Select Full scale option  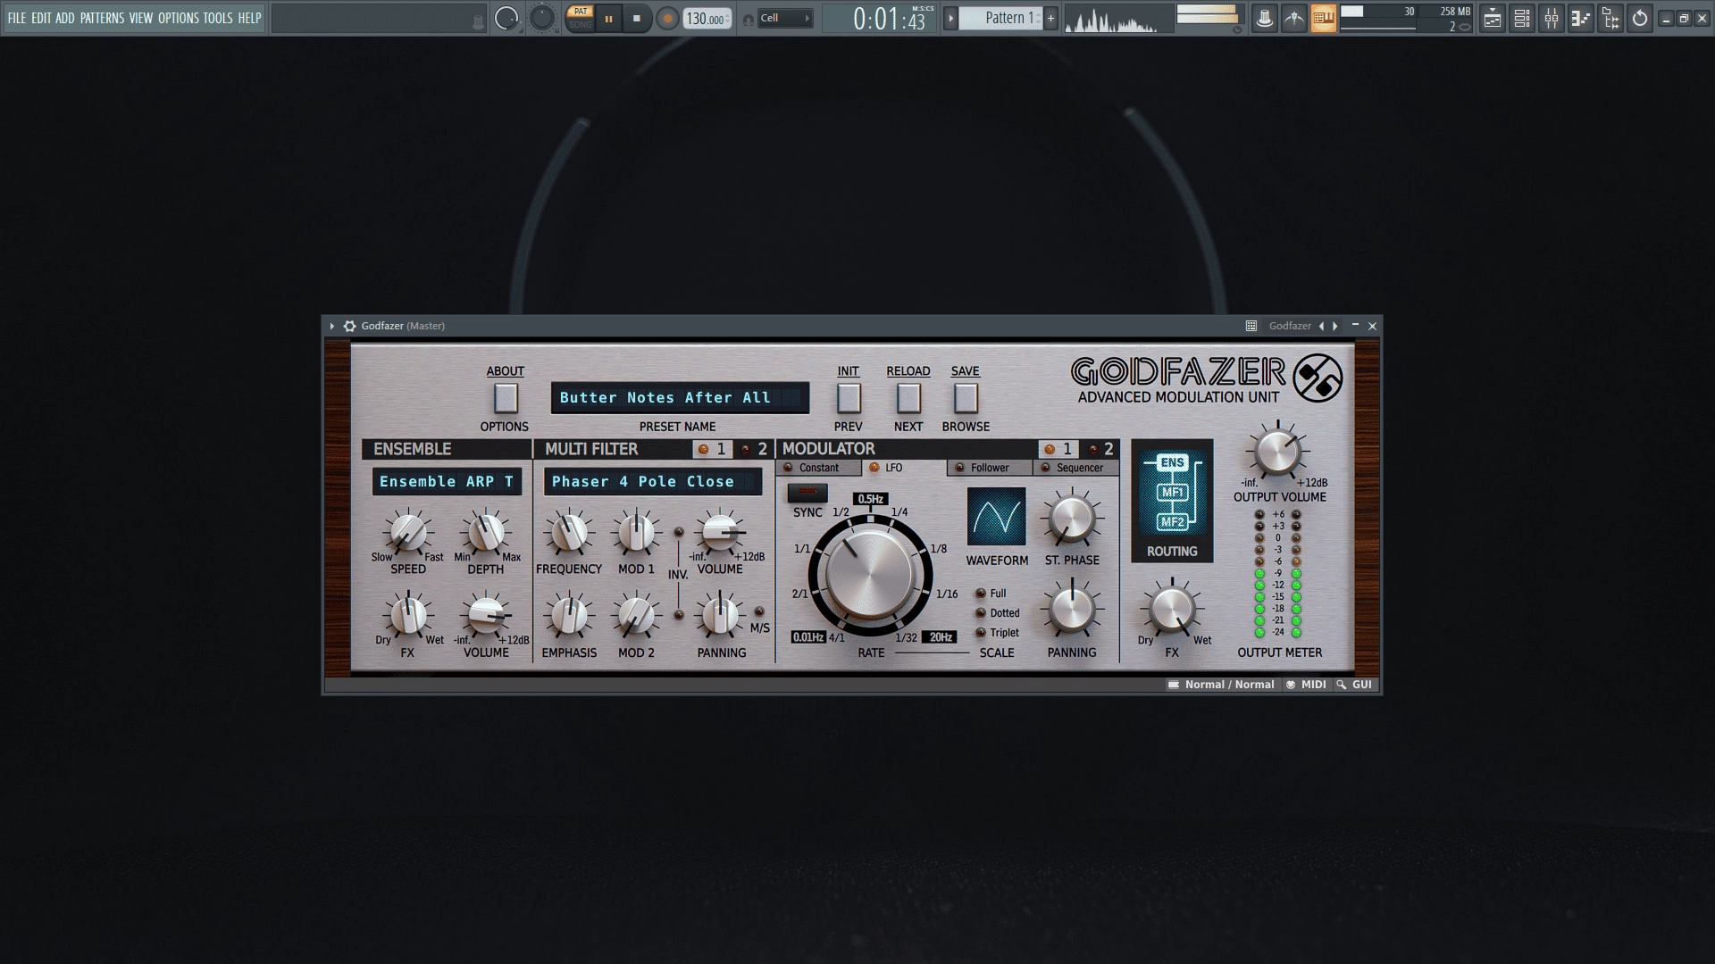click(991, 594)
